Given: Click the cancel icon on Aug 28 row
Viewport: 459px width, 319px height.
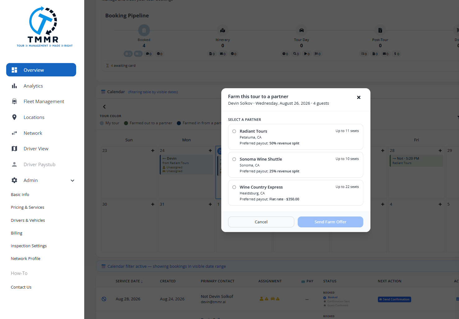Looking at the screenshot, I should [x=104, y=299].
